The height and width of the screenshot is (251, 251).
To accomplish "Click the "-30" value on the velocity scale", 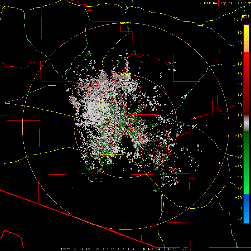I will pyautogui.click(x=238, y=156).
